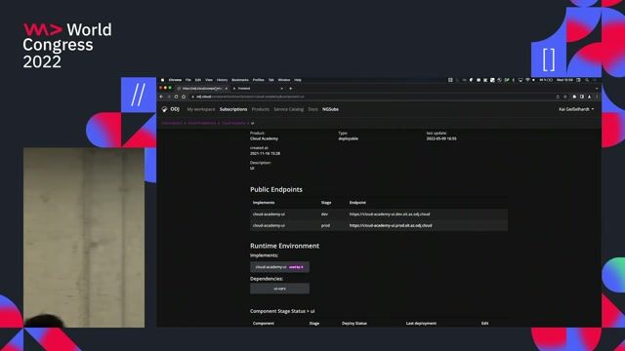Open the Profiles menu
625x351 pixels.
point(258,80)
